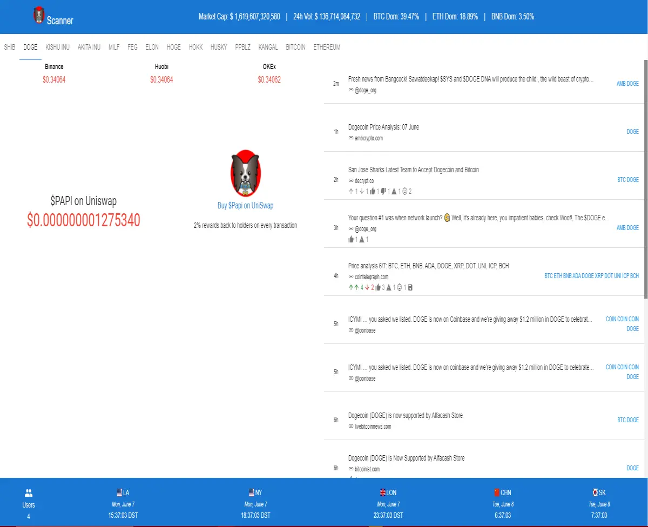Viewport: 648px width, 527px height.
Task: Click the long BTC ETH BNB tag list
Action: point(592,276)
